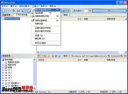Expand the 桌面 tree node
The height and width of the screenshot is (94, 128).
pos(3,68)
